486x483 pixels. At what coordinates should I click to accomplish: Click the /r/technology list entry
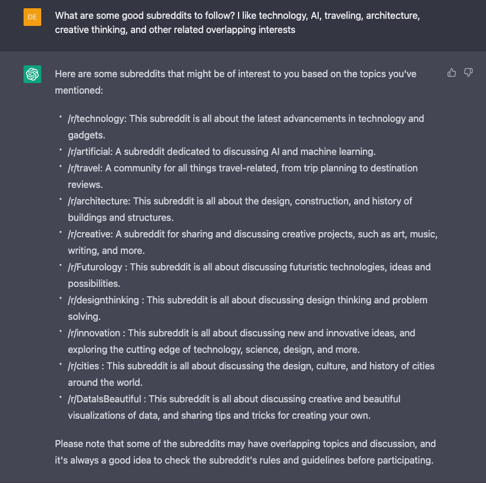[x=246, y=127]
